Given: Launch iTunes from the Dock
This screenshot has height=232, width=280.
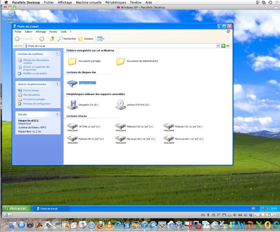Looking at the screenshot, I should tap(144, 225).
